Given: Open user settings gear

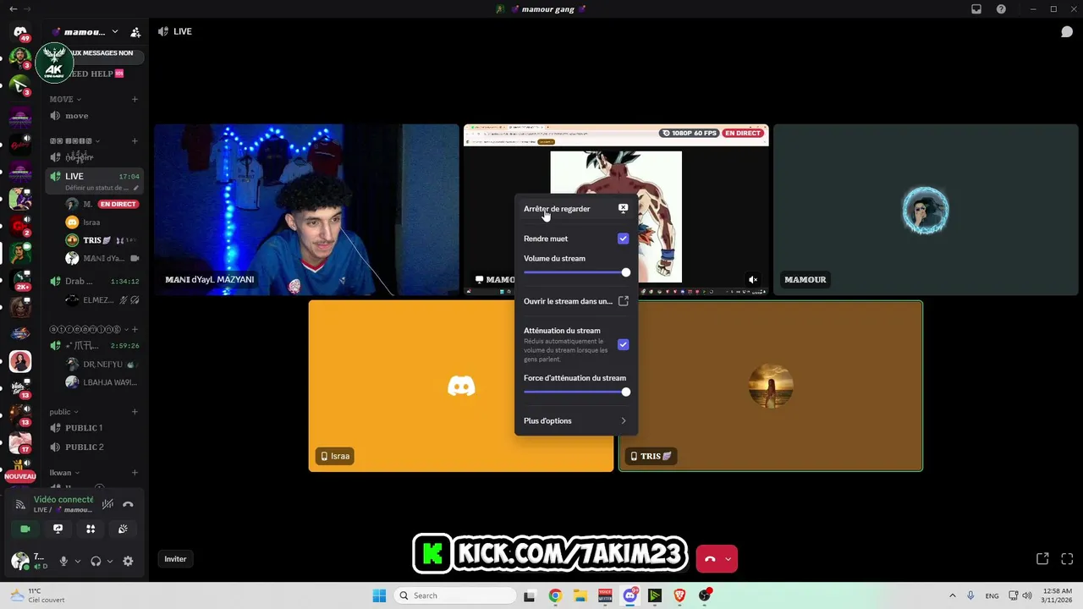Looking at the screenshot, I should (128, 561).
